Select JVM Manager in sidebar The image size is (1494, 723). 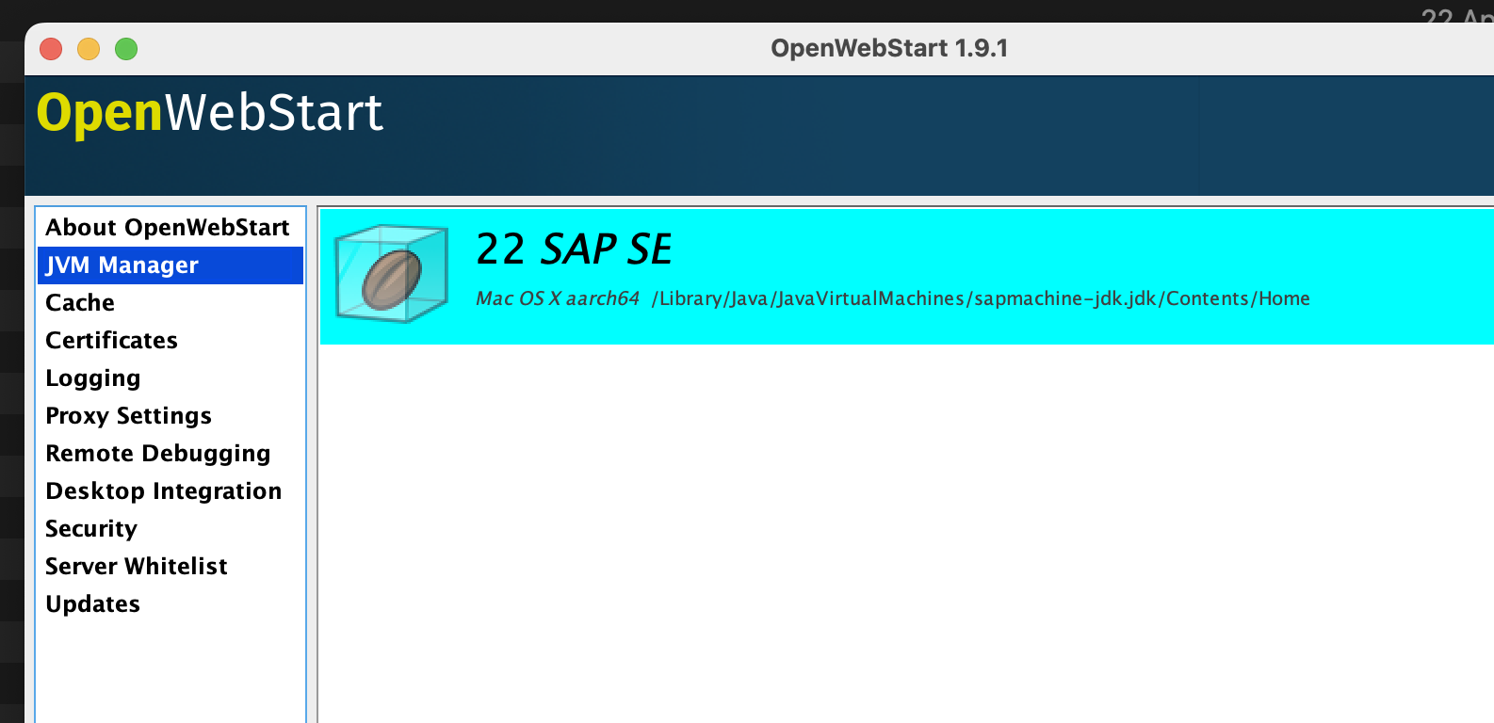(x=171, y=265)
